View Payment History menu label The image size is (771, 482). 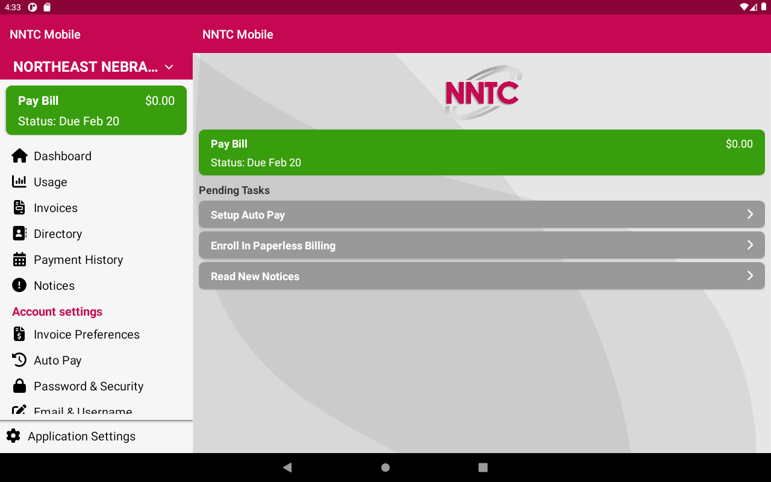tap(78, 260)
